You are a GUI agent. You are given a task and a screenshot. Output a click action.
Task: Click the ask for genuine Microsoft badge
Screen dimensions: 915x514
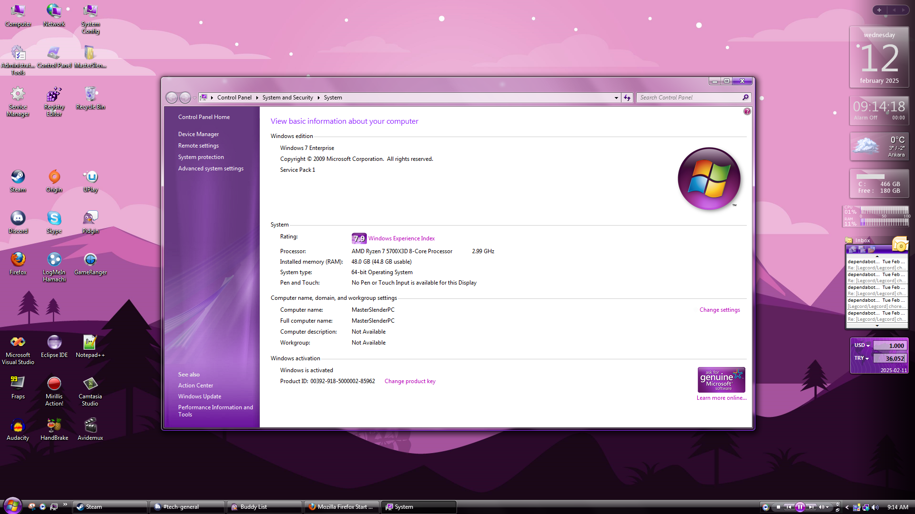(x=721, y=380)
